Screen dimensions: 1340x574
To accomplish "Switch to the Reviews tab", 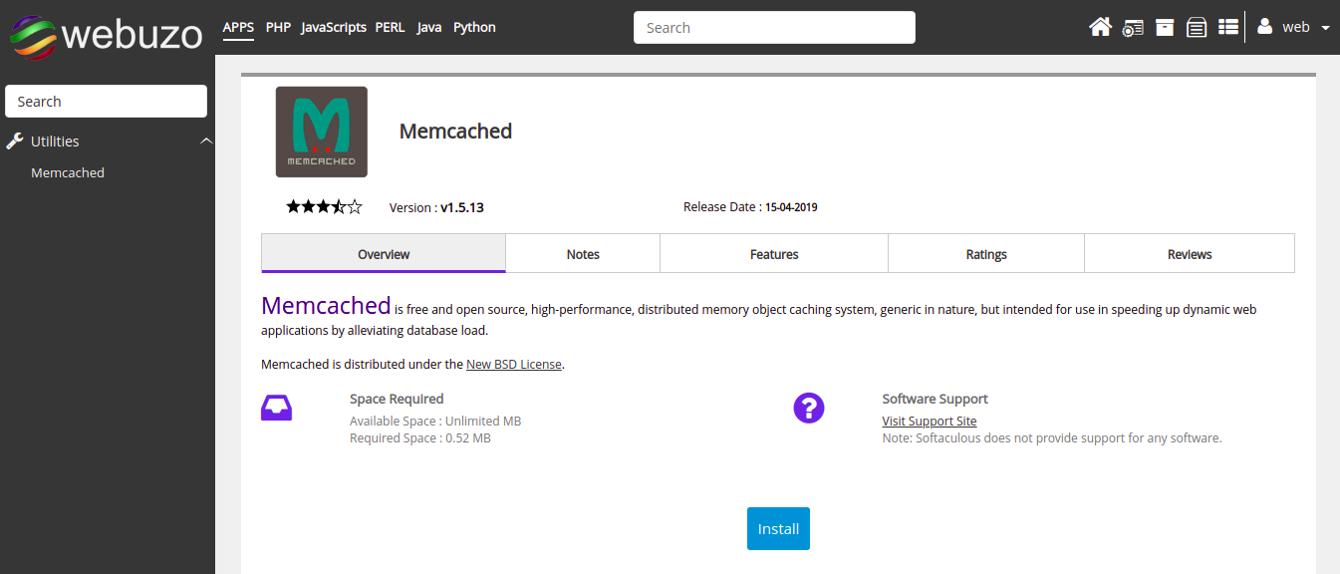I will [x=1190, y=253].
